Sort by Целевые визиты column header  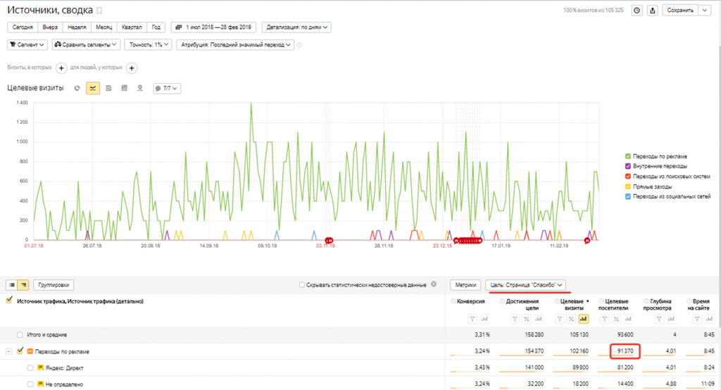point(573,304)
